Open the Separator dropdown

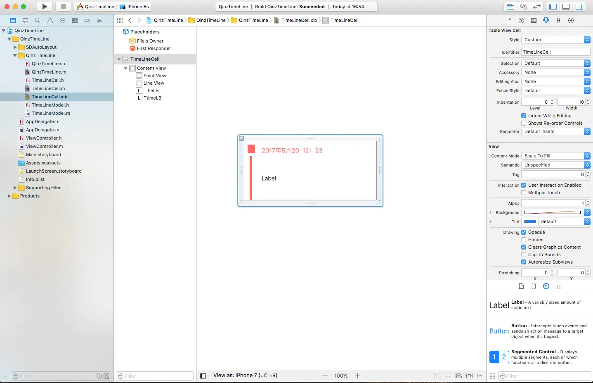pyautogui.click(x=556, y=131)
